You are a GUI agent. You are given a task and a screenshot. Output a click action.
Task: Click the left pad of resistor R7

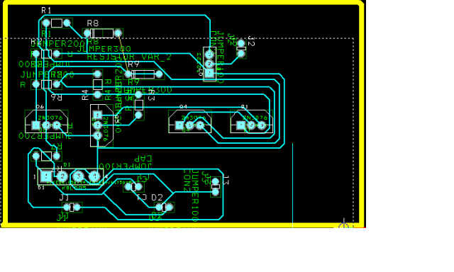tap(35, 157)
